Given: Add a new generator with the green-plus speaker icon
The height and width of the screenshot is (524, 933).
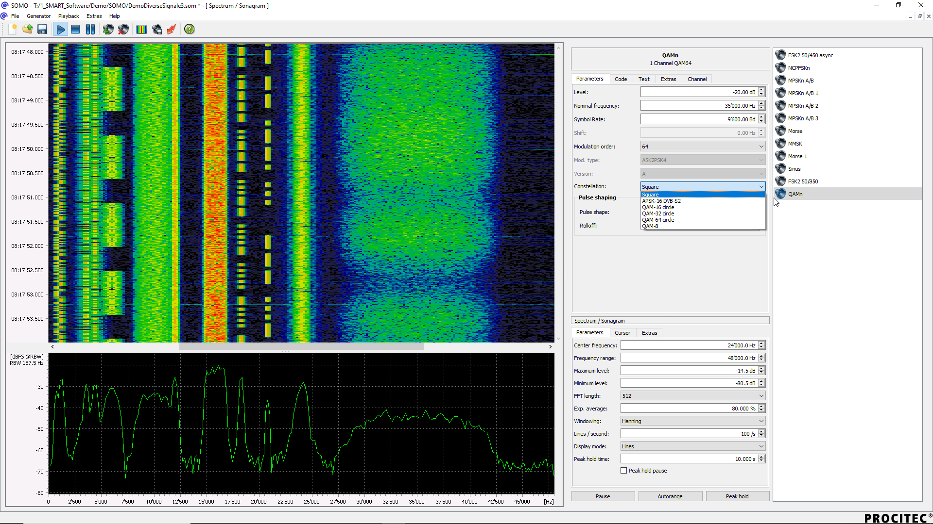Looking at the screenshot, I should pos(108,30).
